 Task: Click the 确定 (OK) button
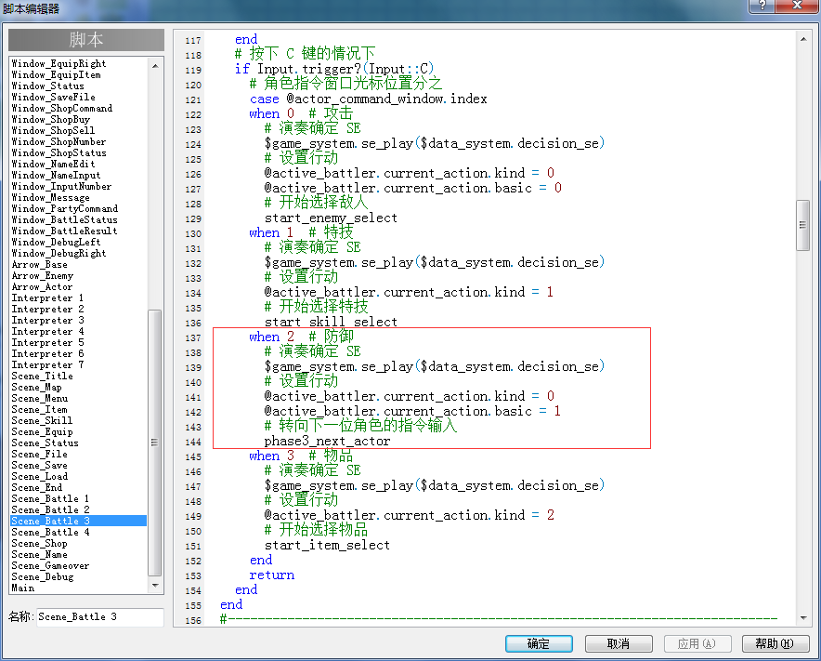539,643
